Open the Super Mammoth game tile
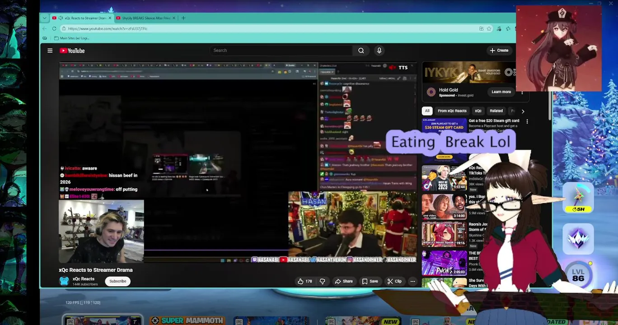Viewport: 618px width, 325px height. tap(187, 320)
